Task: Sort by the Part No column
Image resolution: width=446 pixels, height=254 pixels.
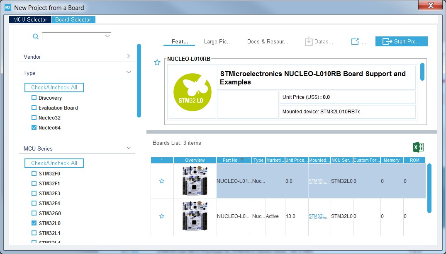Action: [234, 160]
